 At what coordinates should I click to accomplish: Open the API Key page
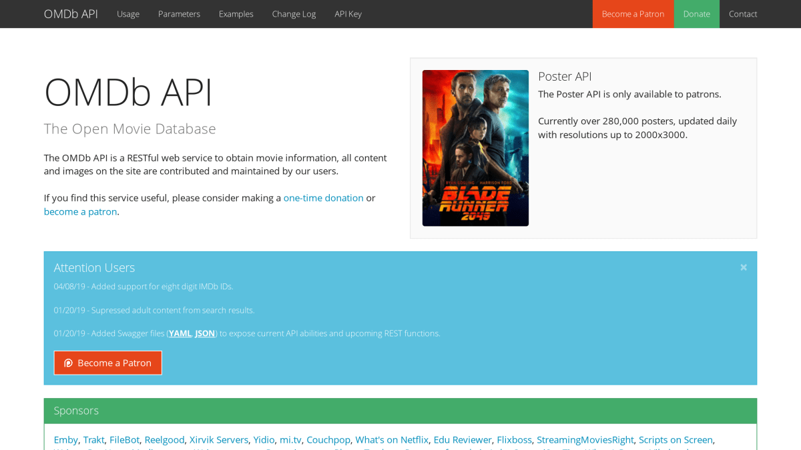point(348,14)
